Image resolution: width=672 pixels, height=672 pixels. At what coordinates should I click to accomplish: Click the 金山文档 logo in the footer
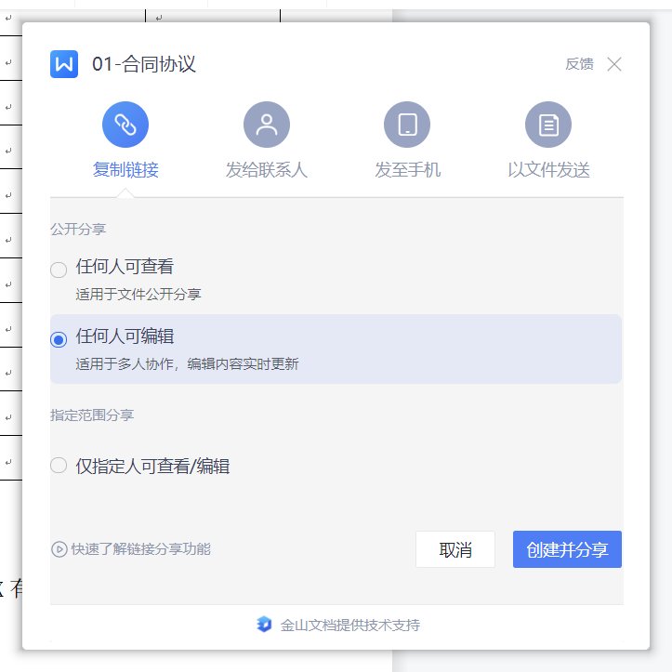pyautogui.click(x=265, y=625)
